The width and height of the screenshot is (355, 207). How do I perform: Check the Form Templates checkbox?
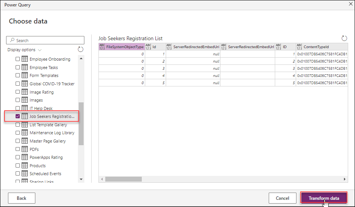[17, 75]
